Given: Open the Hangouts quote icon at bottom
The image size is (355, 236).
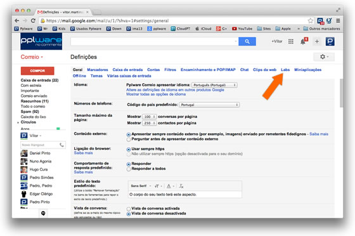Looking at the screenshot, I should [x=43, y=213].
